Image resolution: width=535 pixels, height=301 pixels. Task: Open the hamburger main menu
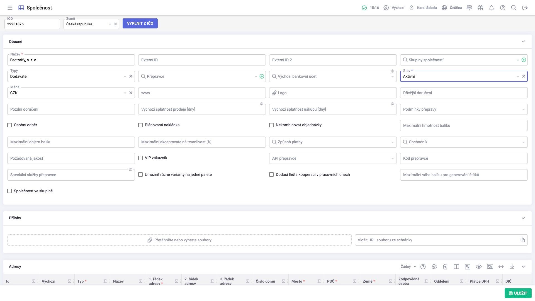(10, 8)
